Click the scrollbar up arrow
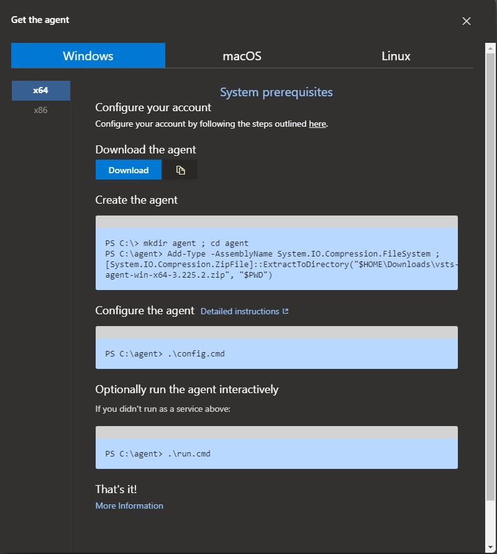Image resolution: width=497 pixels, height=554 pixels. pyautogui.click(x=490, y=48)
